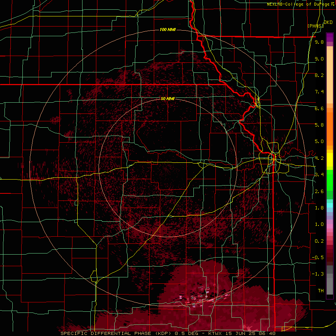
Task: Click the 9.0 color scale value
Action: (x=319, y=59)
